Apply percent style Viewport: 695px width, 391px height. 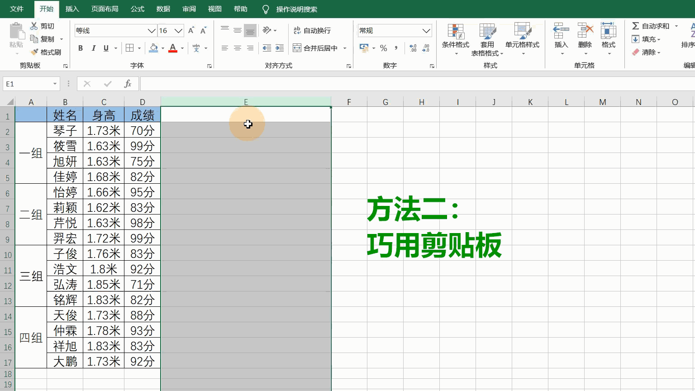coord(383,48)
